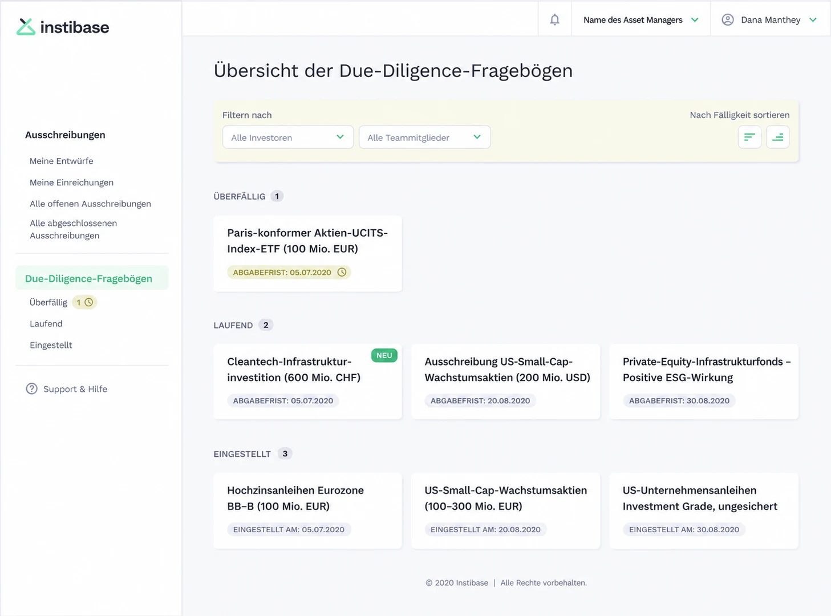Viewport: 831px width, 616px height.
Task: Show Eingestellt questionnaires in sidebar
Action: tap(51, 345)
